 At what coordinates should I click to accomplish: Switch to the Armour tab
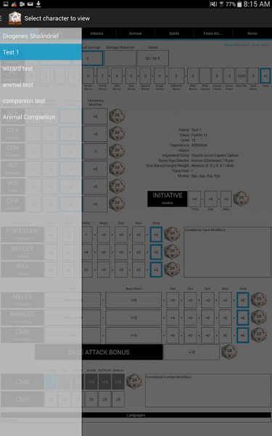click(x=136, y=33)
